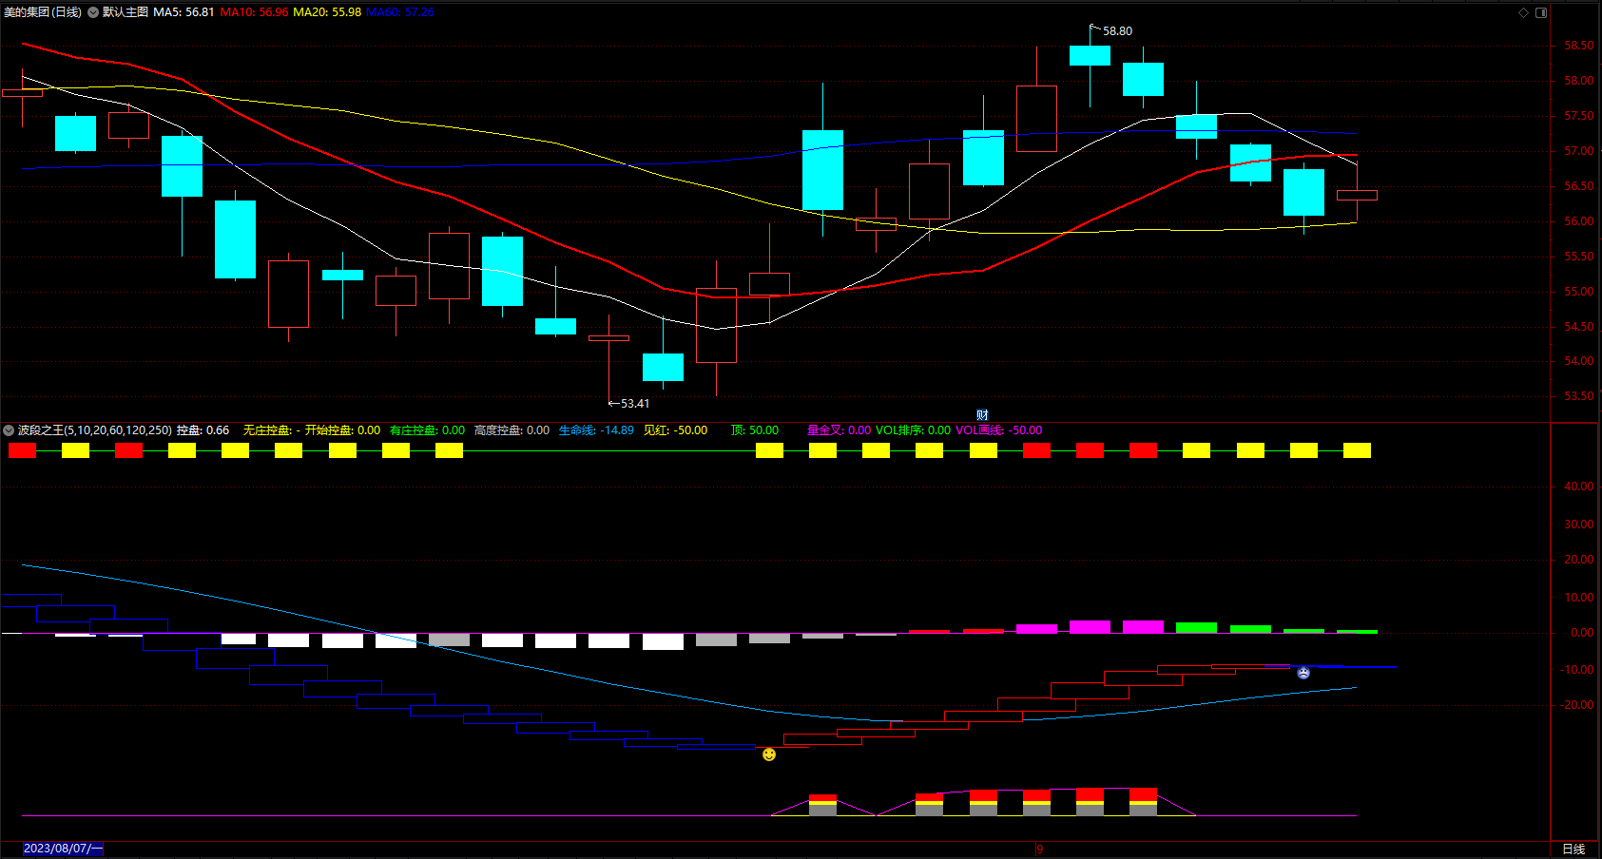Screen dimensions: 1602x859
Task: Click the VOL排序: 0.00 value
Action: click(x=913, y=430)
